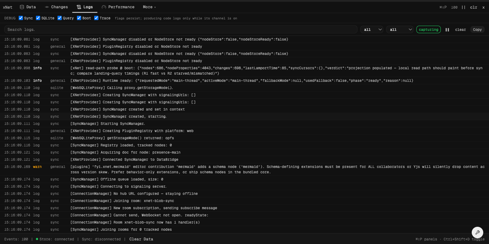Click 'Offline queue loaded, size: 0' row
The width and height of the screenshot is (489, 244).
244,179
